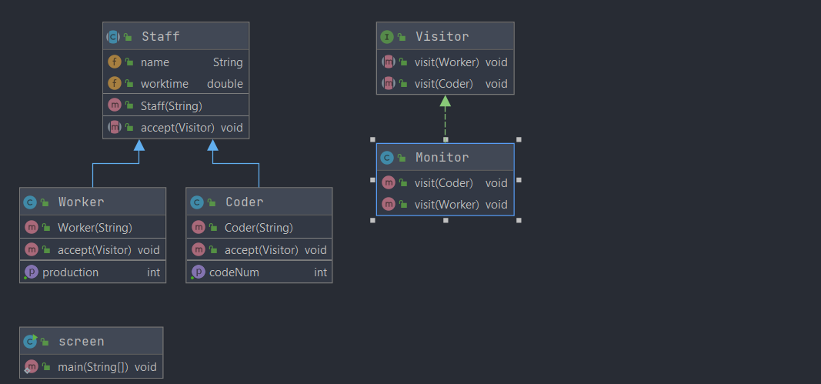
Task: Select the Staff(String) constructor row
Action: 175,105
